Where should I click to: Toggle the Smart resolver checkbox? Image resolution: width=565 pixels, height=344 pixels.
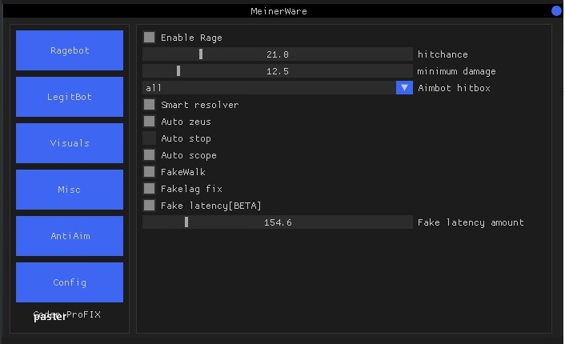pos(150,105)
